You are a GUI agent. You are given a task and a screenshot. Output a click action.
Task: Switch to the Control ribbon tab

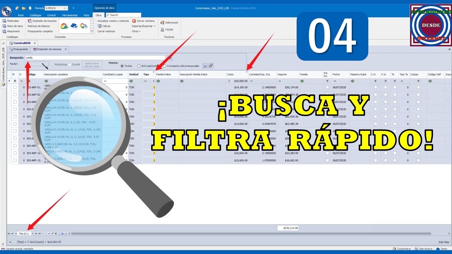click(x=52, y=15)
